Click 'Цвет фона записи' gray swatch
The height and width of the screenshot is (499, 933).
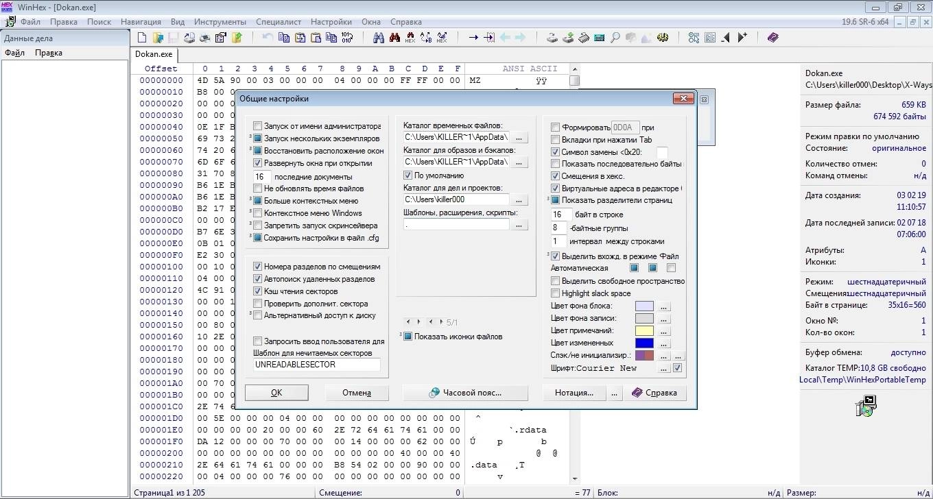[644, 319]
